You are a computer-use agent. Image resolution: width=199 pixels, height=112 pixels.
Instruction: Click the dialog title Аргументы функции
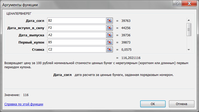tap(20, 5)
